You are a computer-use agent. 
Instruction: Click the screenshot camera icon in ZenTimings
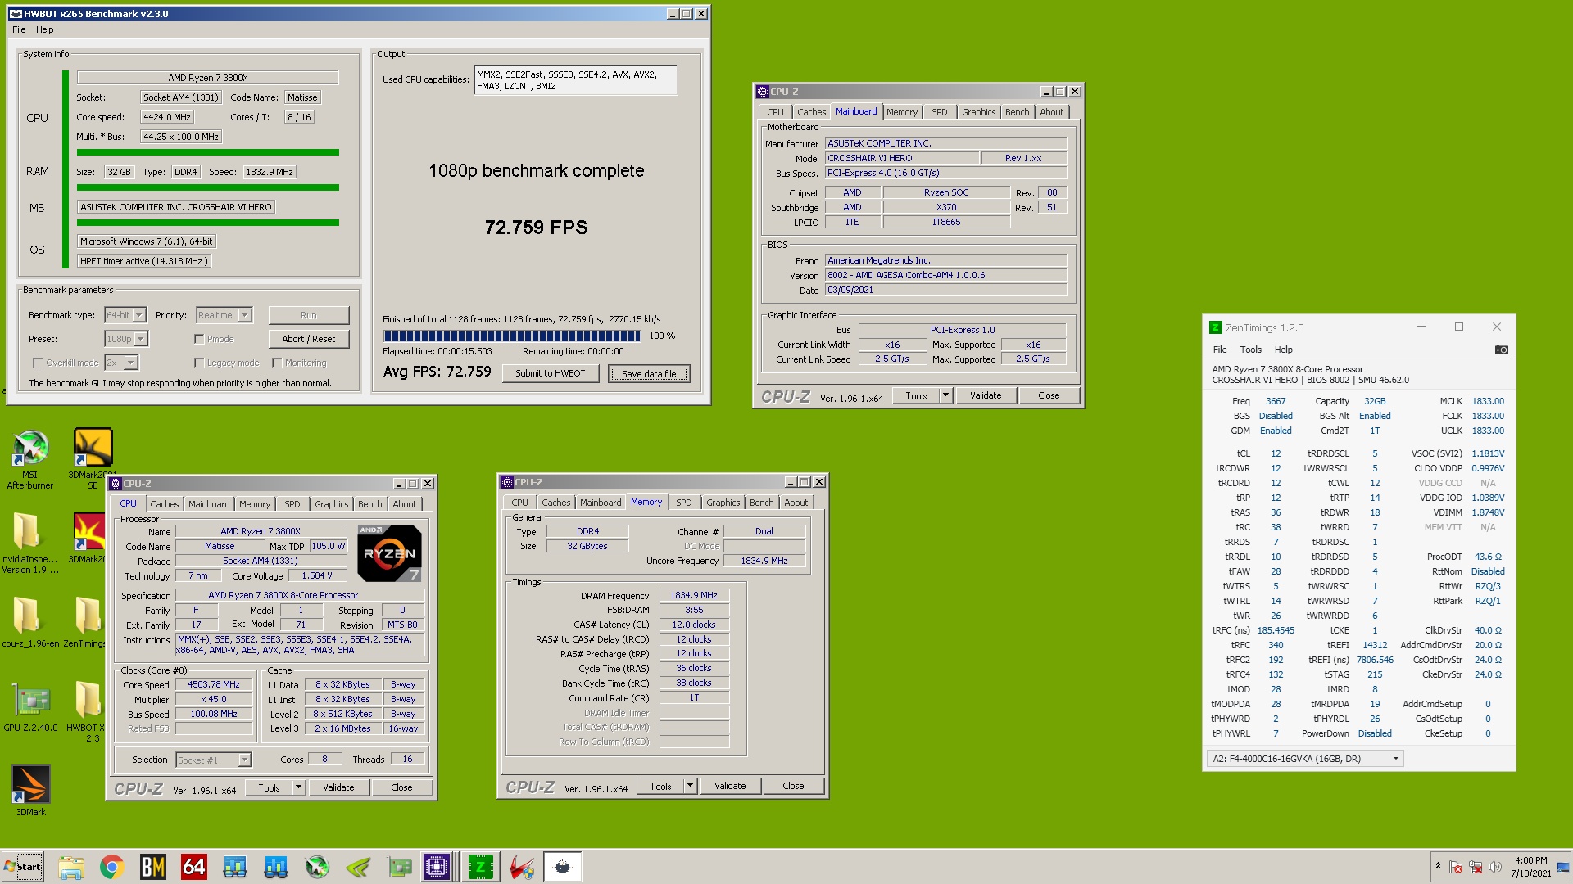1501,350
